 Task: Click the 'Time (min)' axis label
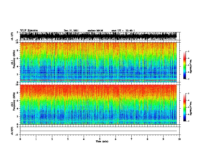click(102, 141)
